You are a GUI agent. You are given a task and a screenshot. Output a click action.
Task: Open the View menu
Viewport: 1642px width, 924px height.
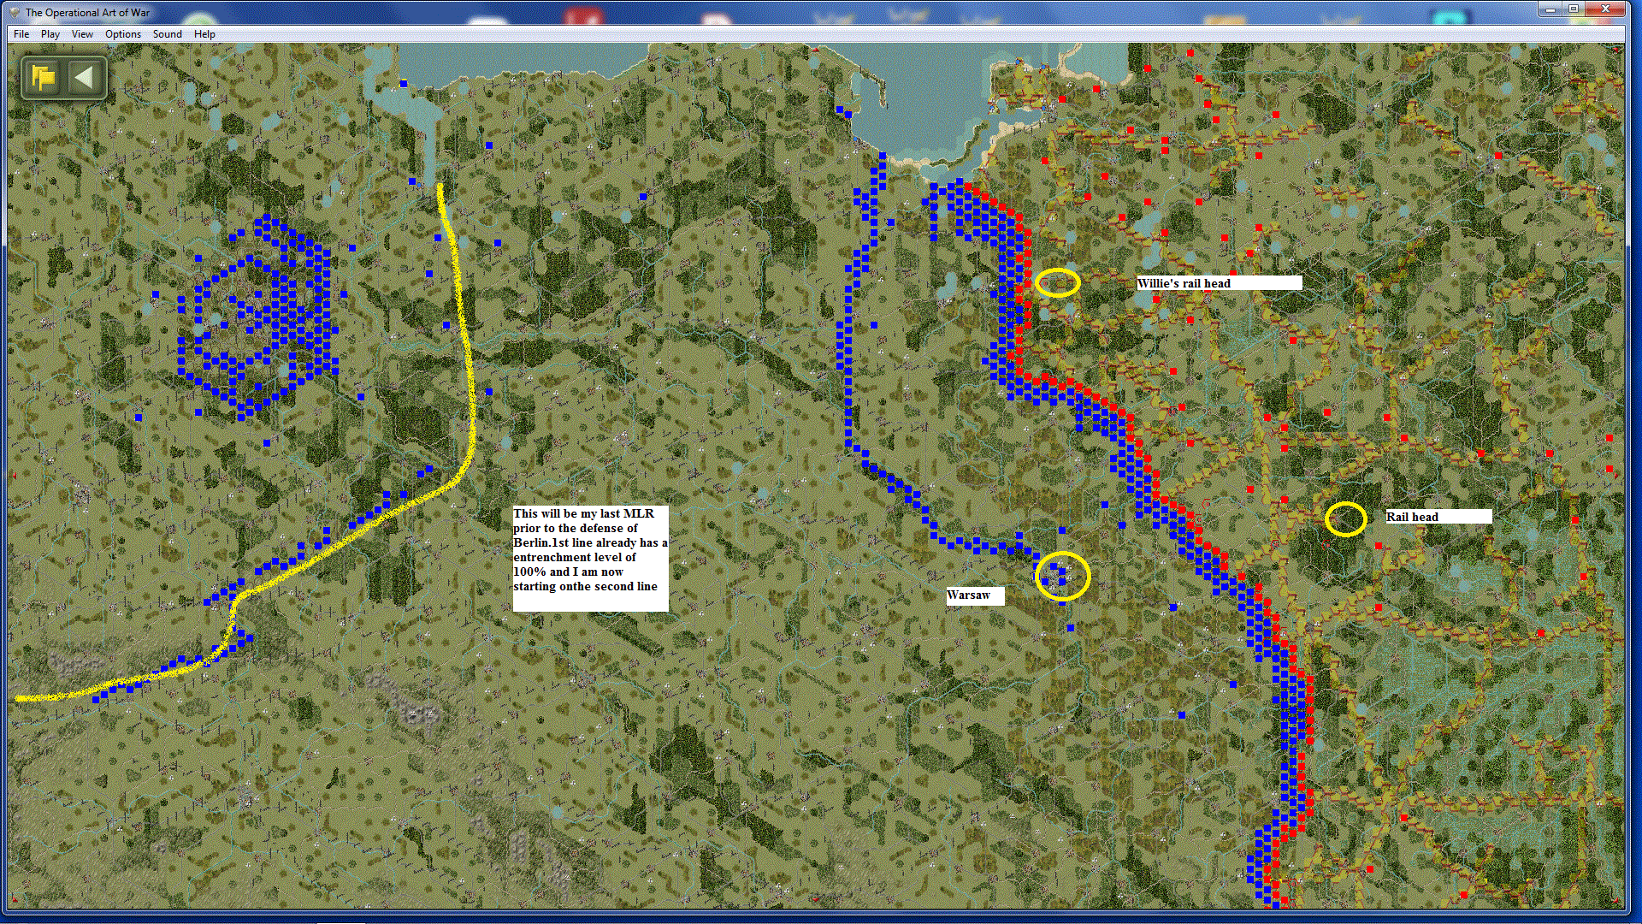pos(82,34)
